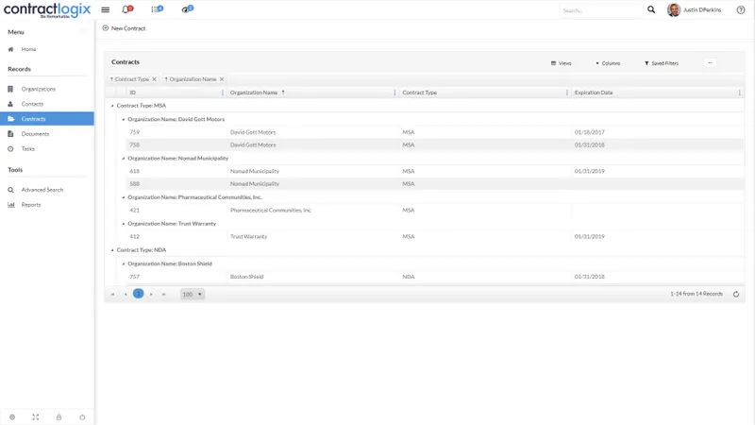Open ID column options menu
The image size is (755, 425).
tap(223, 93)
